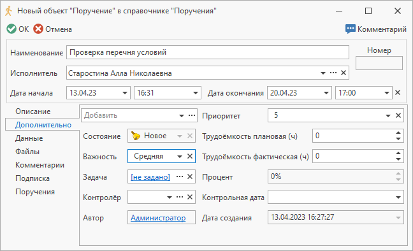Click the ellipsis button in Задача field
413x251 pixels.
click(180, 176)
